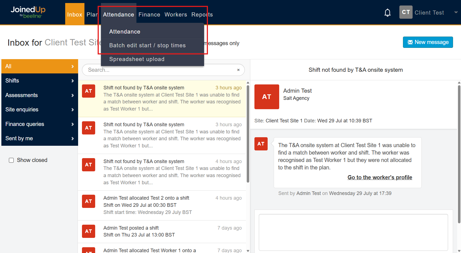
Task: Expand the Site enquiries chevron
Action: [73, 110]
